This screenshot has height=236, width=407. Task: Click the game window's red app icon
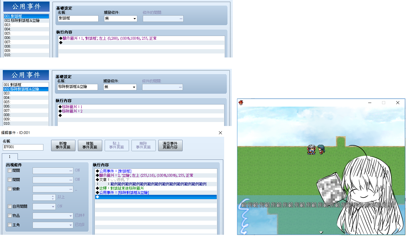pos(241,103)
